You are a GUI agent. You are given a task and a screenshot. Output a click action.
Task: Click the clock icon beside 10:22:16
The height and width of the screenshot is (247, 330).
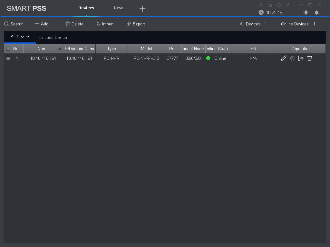click(261, 13)
